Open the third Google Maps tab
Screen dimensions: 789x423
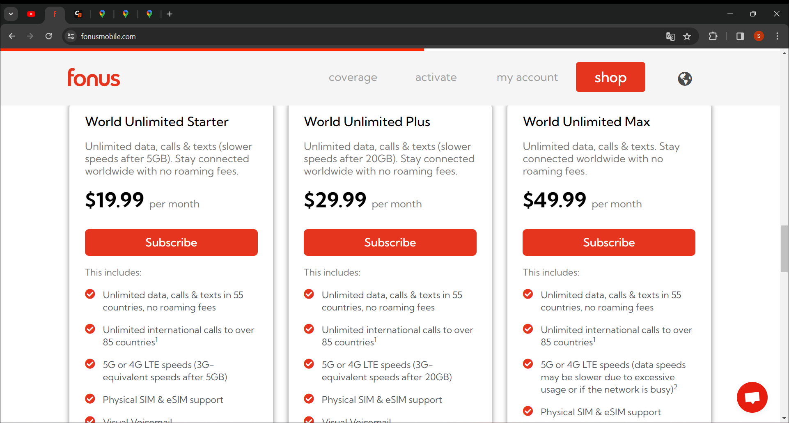click(x=149, y=14)
